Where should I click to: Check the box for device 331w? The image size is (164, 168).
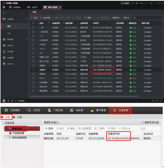coord(33,49)
